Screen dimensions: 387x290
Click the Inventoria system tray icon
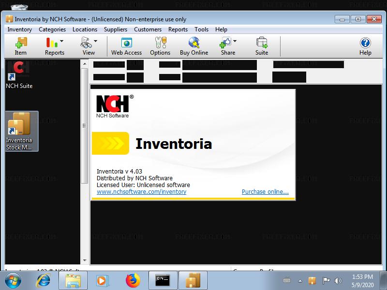click(x=312, y=281)
